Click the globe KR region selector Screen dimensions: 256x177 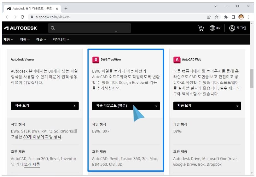click(x=215, y=28)
